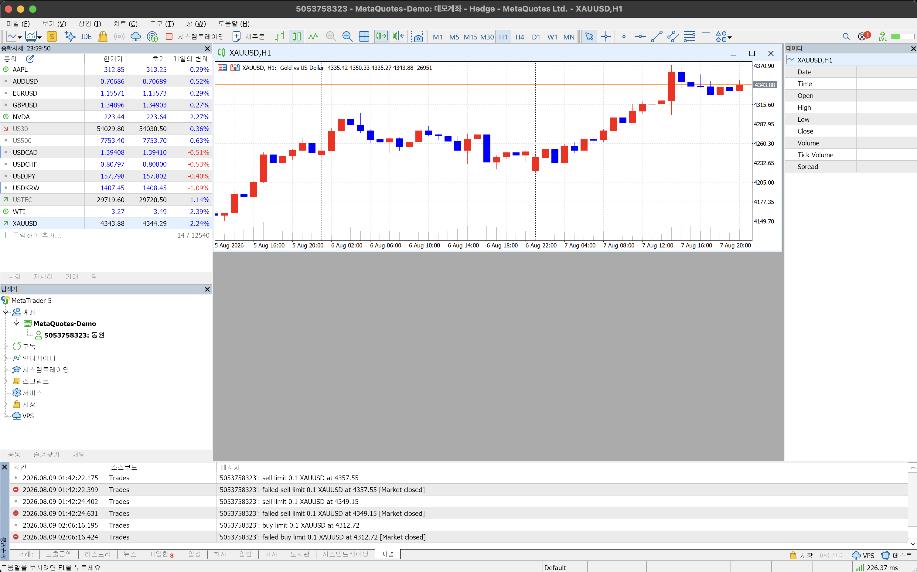Click 클릭하여 추가 to add symbol
The width and height of the screenshot is (917, 572).
click(x=37, y=235)
